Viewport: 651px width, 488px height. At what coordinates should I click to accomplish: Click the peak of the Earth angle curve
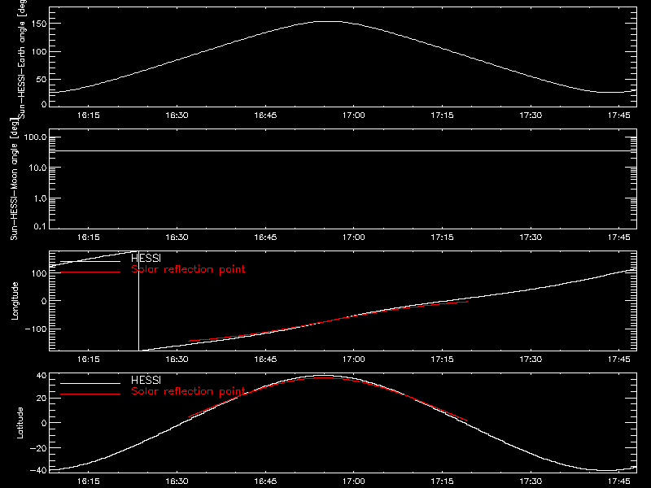(328, 21)
